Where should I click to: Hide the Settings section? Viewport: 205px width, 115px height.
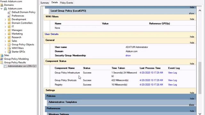point(192,93)
